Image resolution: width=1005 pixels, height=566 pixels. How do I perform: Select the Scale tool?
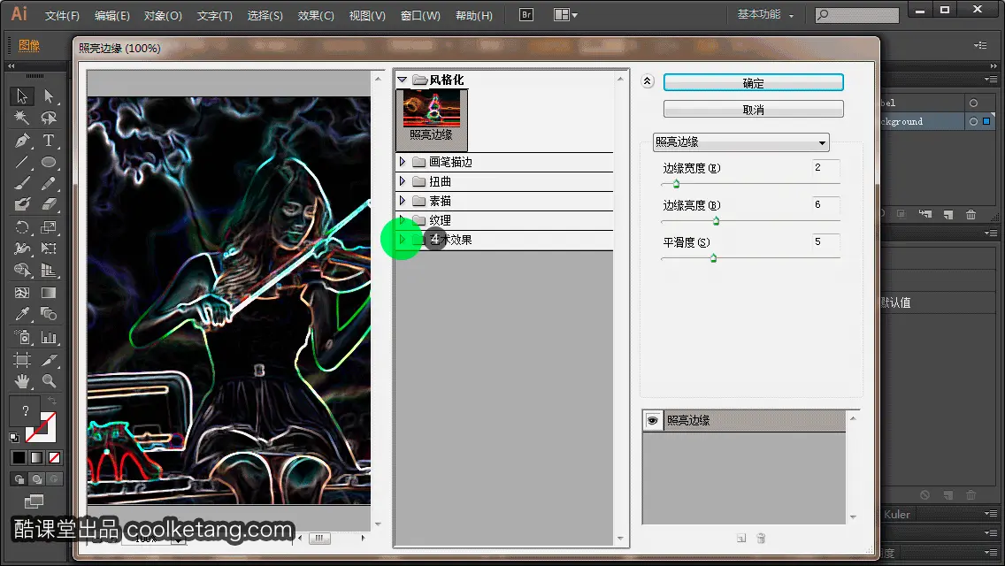pos(49,227)
